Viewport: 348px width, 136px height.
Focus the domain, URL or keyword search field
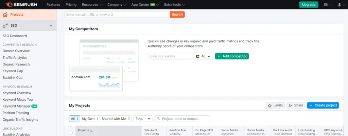pyautogui.click(x=117, y=15)
